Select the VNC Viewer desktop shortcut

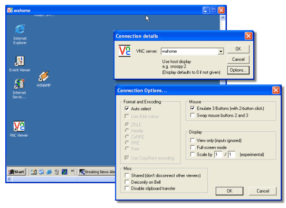click(19, 129)
